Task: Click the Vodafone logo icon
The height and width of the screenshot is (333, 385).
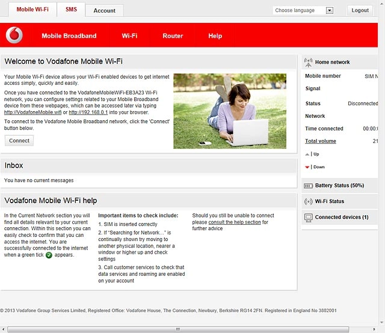Action: [14, 35]
